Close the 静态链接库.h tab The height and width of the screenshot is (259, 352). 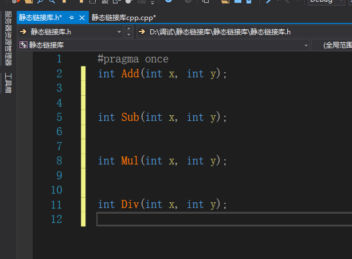click(x=81, y=18)
